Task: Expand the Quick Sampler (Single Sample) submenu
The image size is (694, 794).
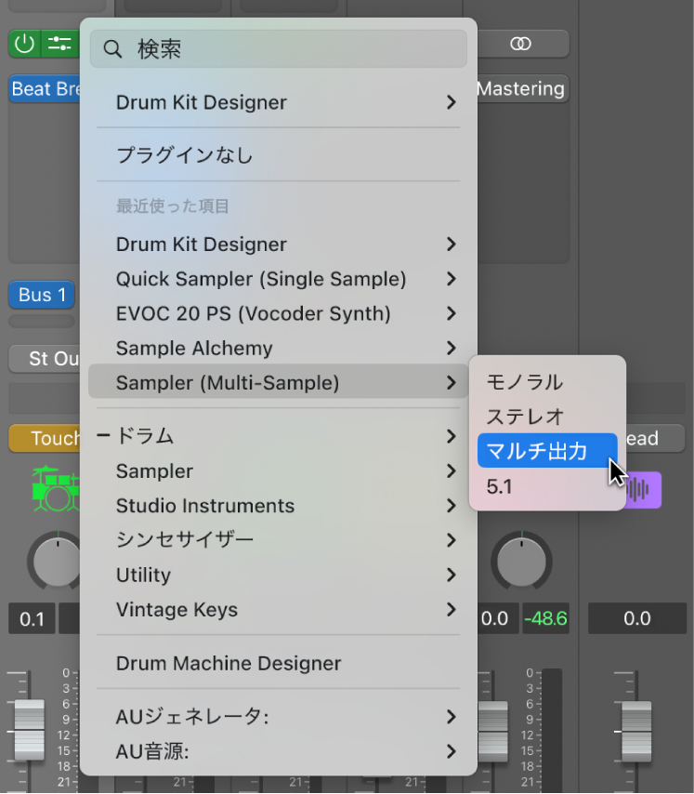Action: coord(260,279)
